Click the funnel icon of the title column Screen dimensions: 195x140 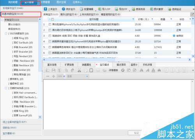click(133, 19)
